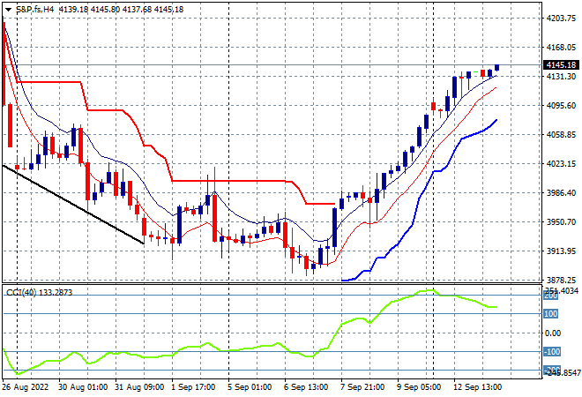
Task: Select the latest blue candle at 4145
Action: click(496, 67)
